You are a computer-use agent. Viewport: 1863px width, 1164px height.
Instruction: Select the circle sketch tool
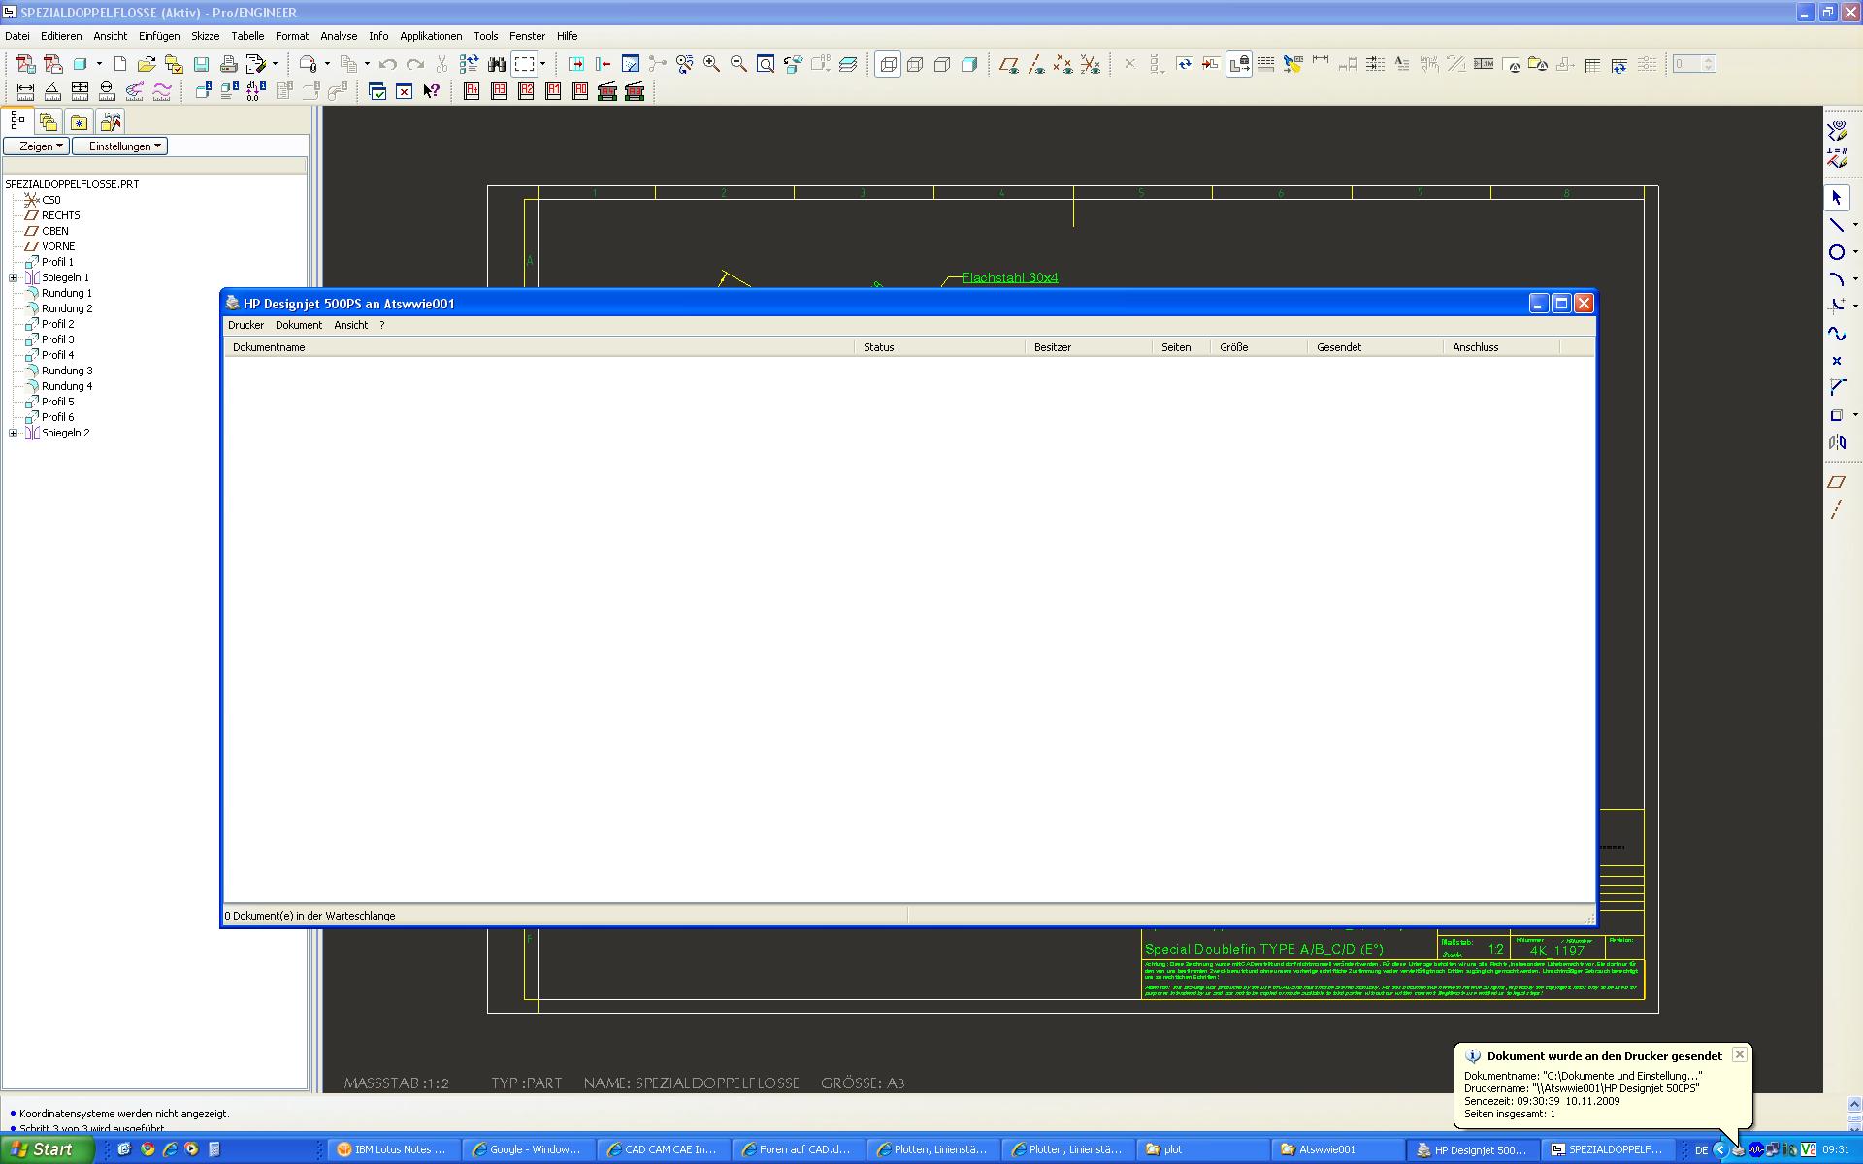click(x=1836, y=252)
